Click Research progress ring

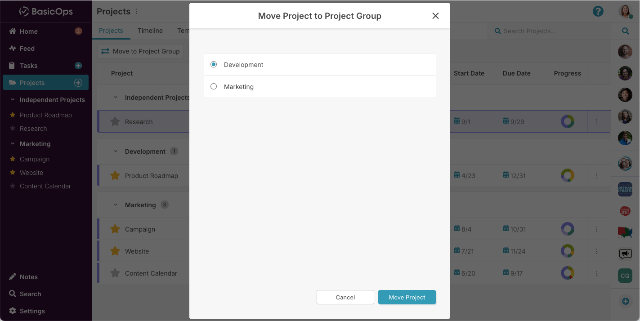[x=568, y=121]
